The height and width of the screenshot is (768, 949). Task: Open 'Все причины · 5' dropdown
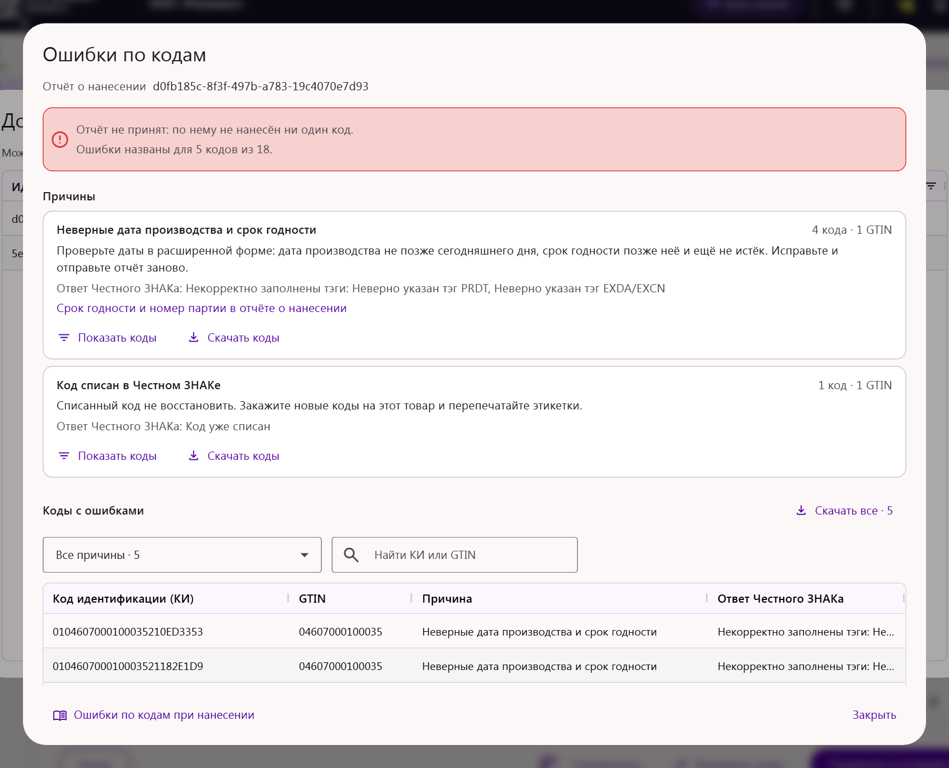(182, 555)
